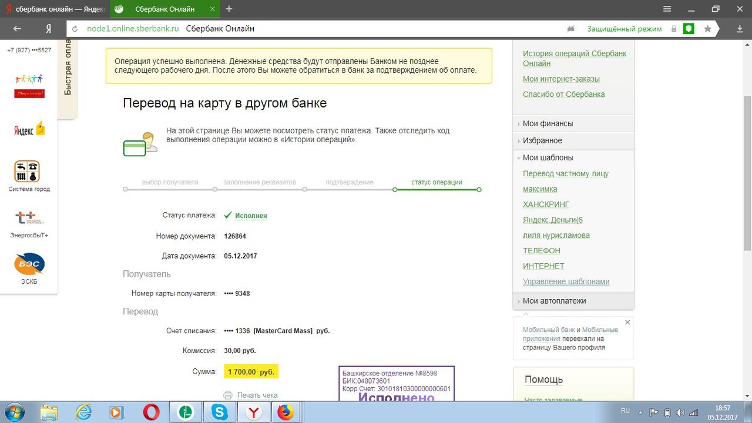Open the Мои интернет-заказы link
752x423 pixels.
coord(561,79)
